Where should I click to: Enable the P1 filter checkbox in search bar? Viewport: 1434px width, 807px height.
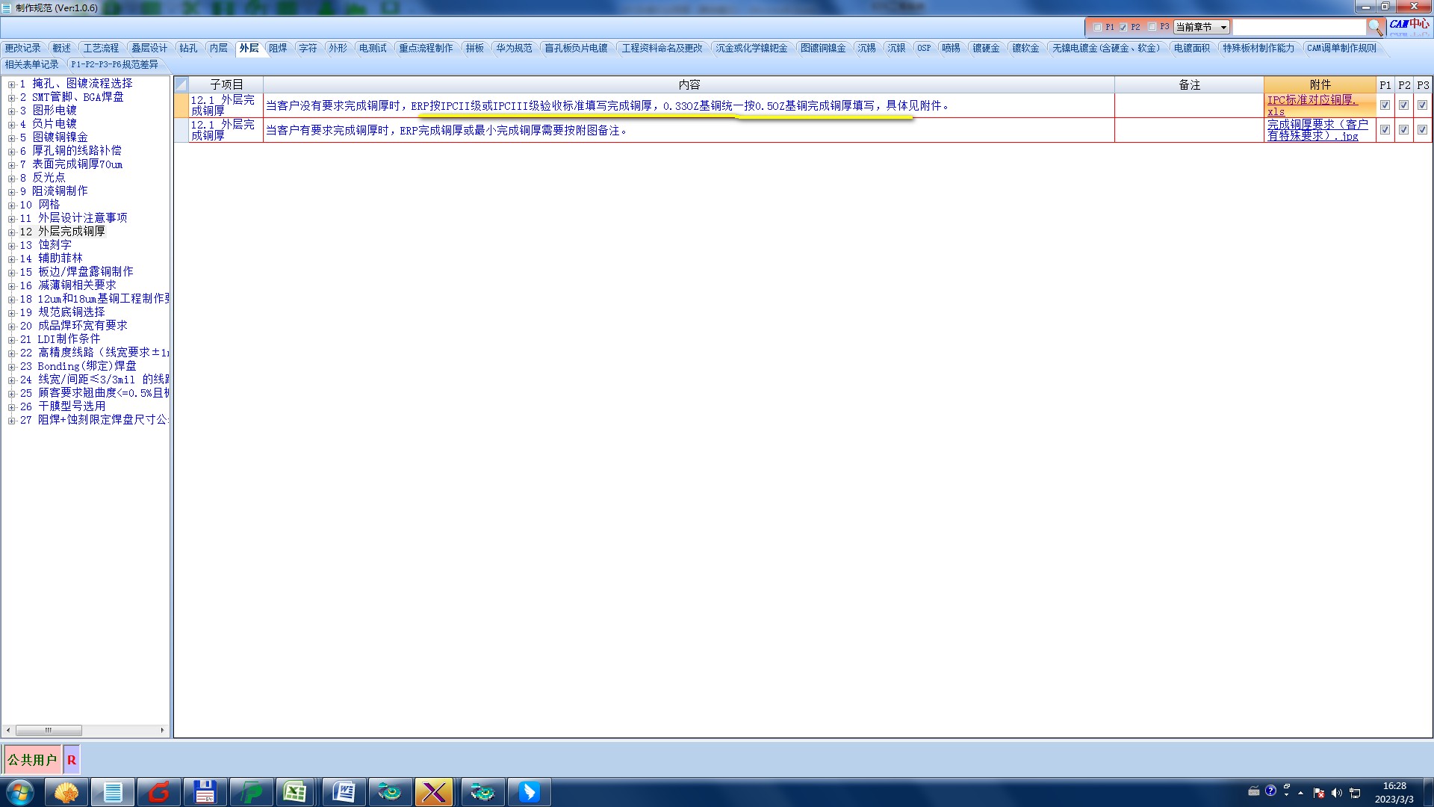tap(1097, 27)
